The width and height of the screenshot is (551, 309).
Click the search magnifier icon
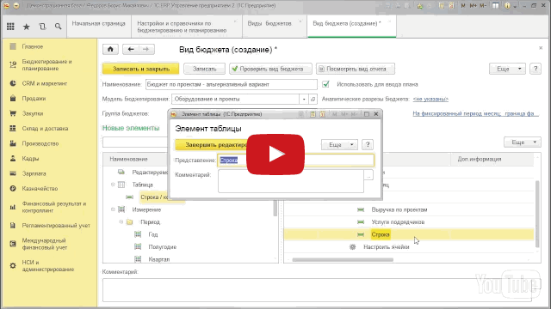[x=58, y=27]
